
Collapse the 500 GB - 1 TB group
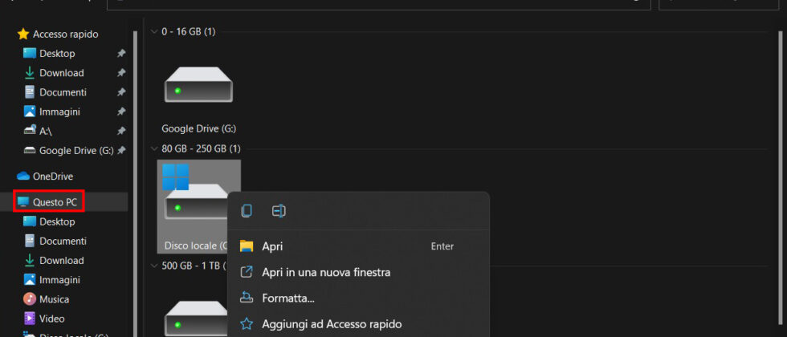(x=153, y=266)
